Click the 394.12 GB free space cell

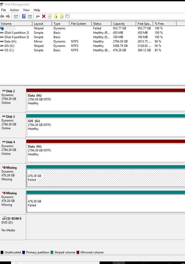coord(144,50)
